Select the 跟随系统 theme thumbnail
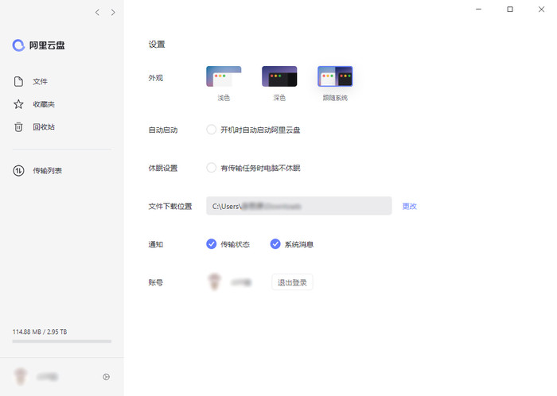Screen dimensions: 557x396 [335, 76]
